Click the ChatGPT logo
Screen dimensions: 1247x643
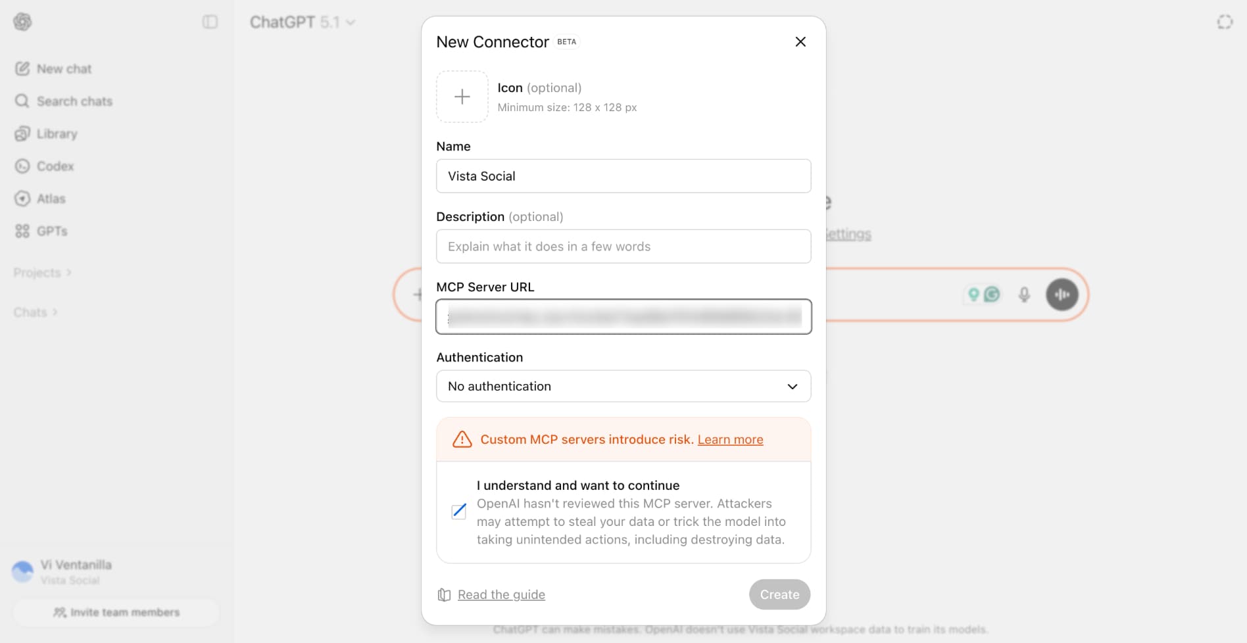(x=22, y=22)
